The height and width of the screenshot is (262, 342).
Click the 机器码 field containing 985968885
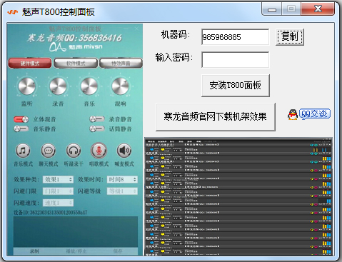(236, 37)
